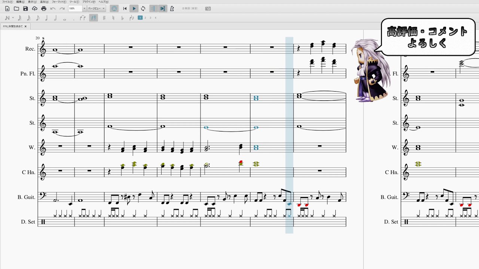Undo the last action
This screenshot has width=479, height=269.
point(53,9)
